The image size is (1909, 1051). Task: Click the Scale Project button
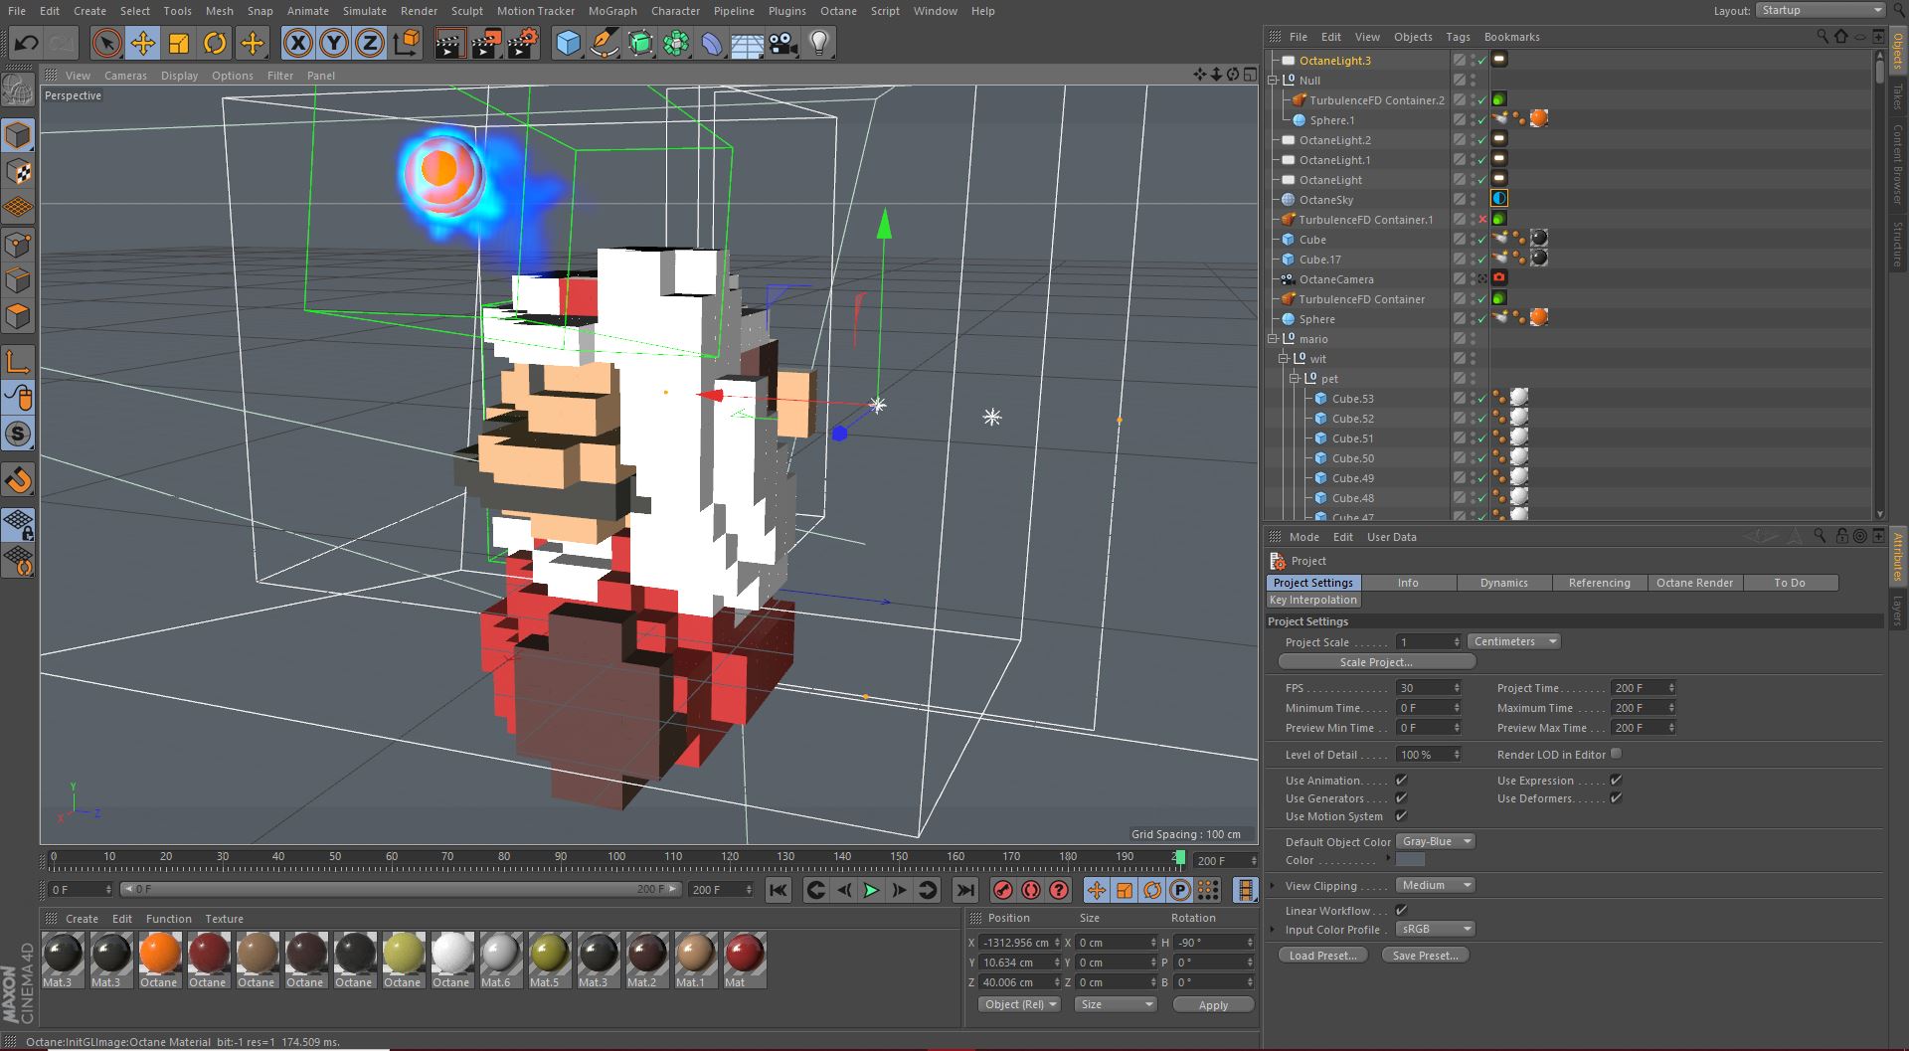[1376, 662]
